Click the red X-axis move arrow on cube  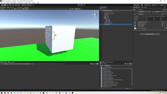click(56, 35)
